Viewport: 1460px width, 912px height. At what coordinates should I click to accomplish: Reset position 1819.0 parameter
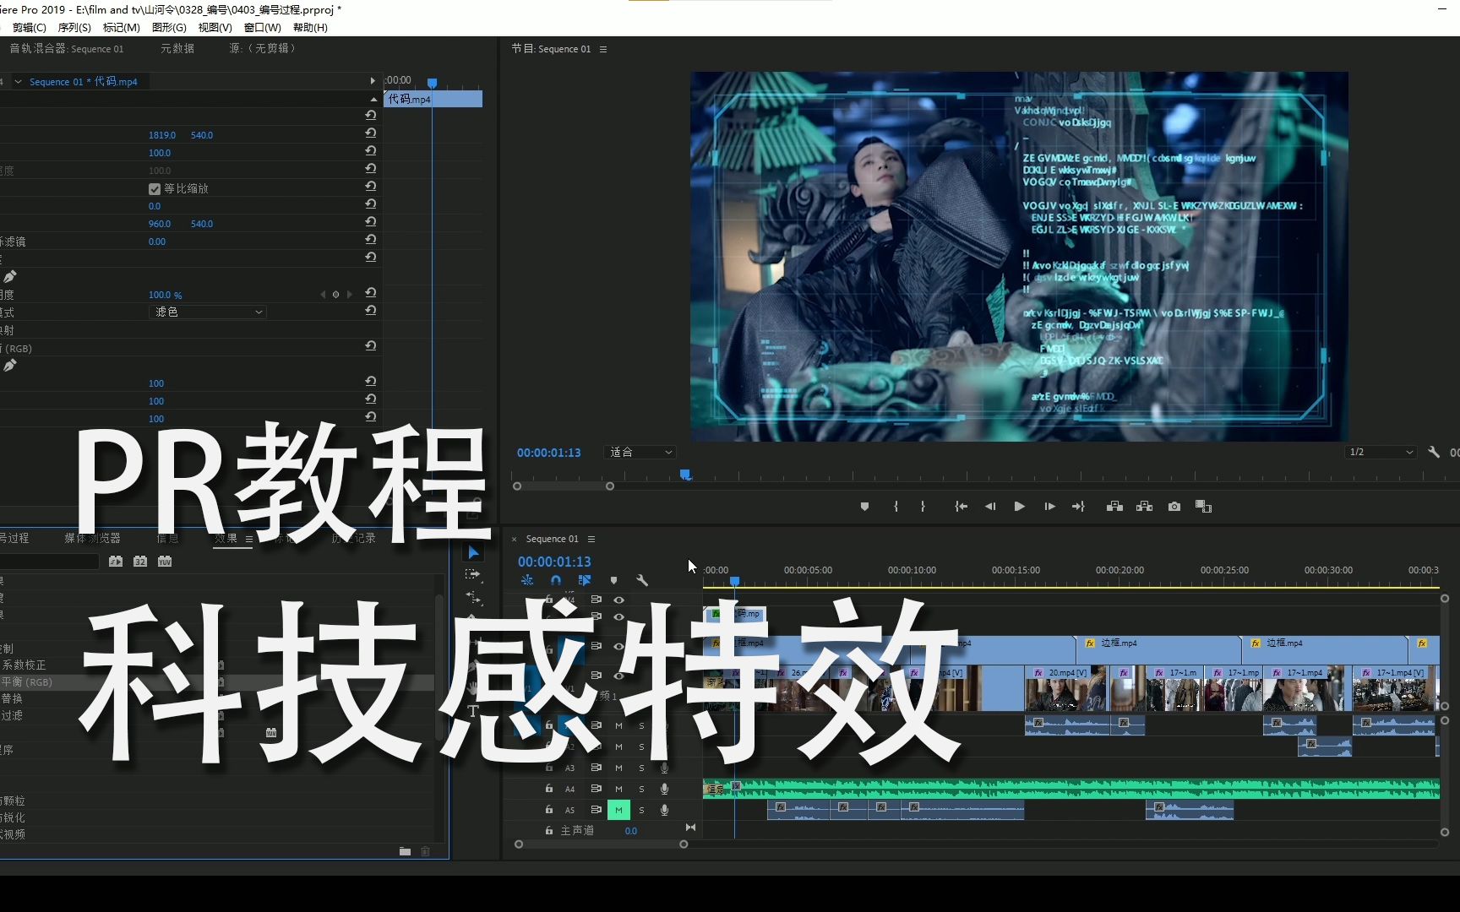[370, 133]
